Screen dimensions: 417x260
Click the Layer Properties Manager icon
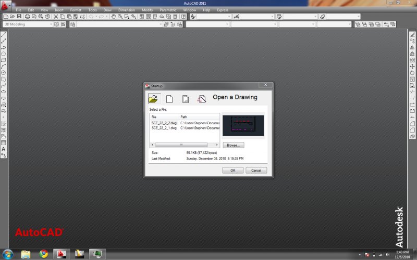point(73,24)
